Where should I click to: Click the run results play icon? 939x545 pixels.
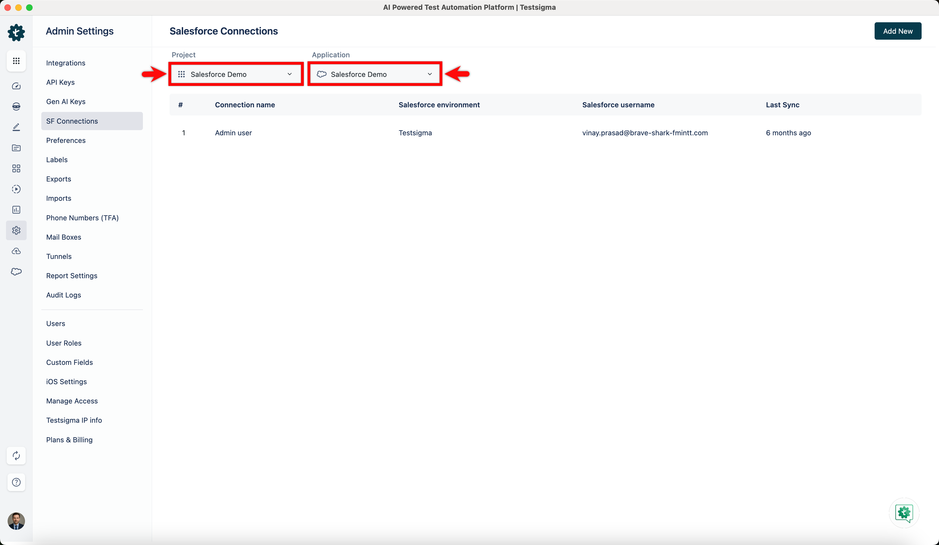tap(16, 189)
